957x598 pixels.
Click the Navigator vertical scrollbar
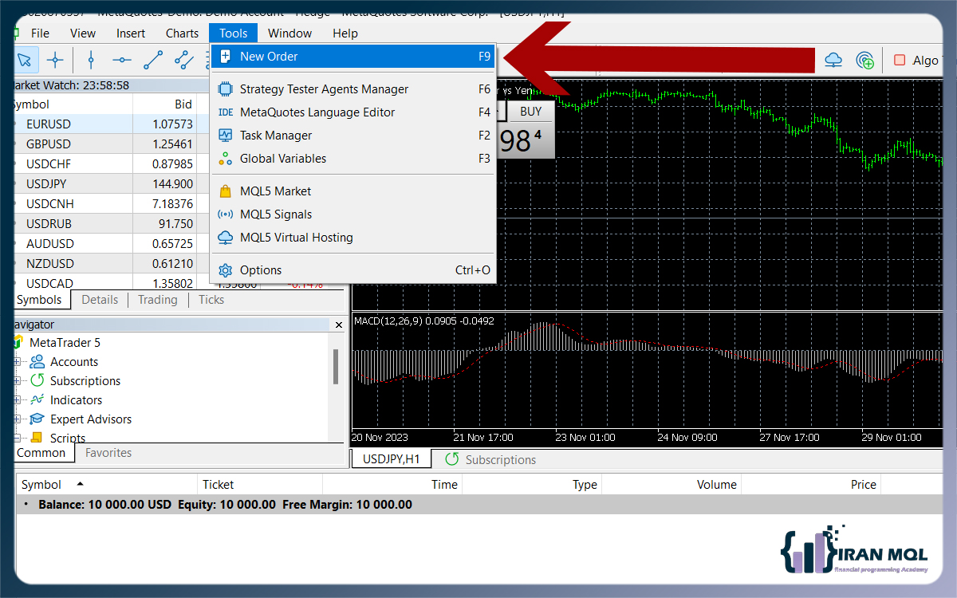point(336,366)
